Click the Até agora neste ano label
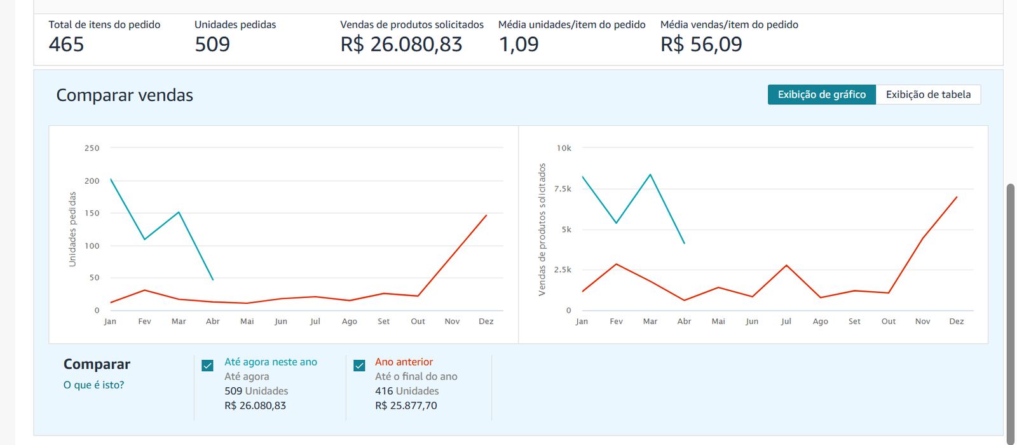1017x445 pixels. 270,362
